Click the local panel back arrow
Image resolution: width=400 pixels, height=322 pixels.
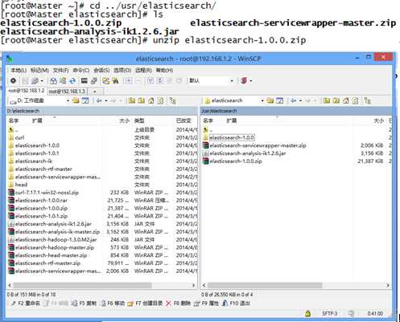(99, 100)
